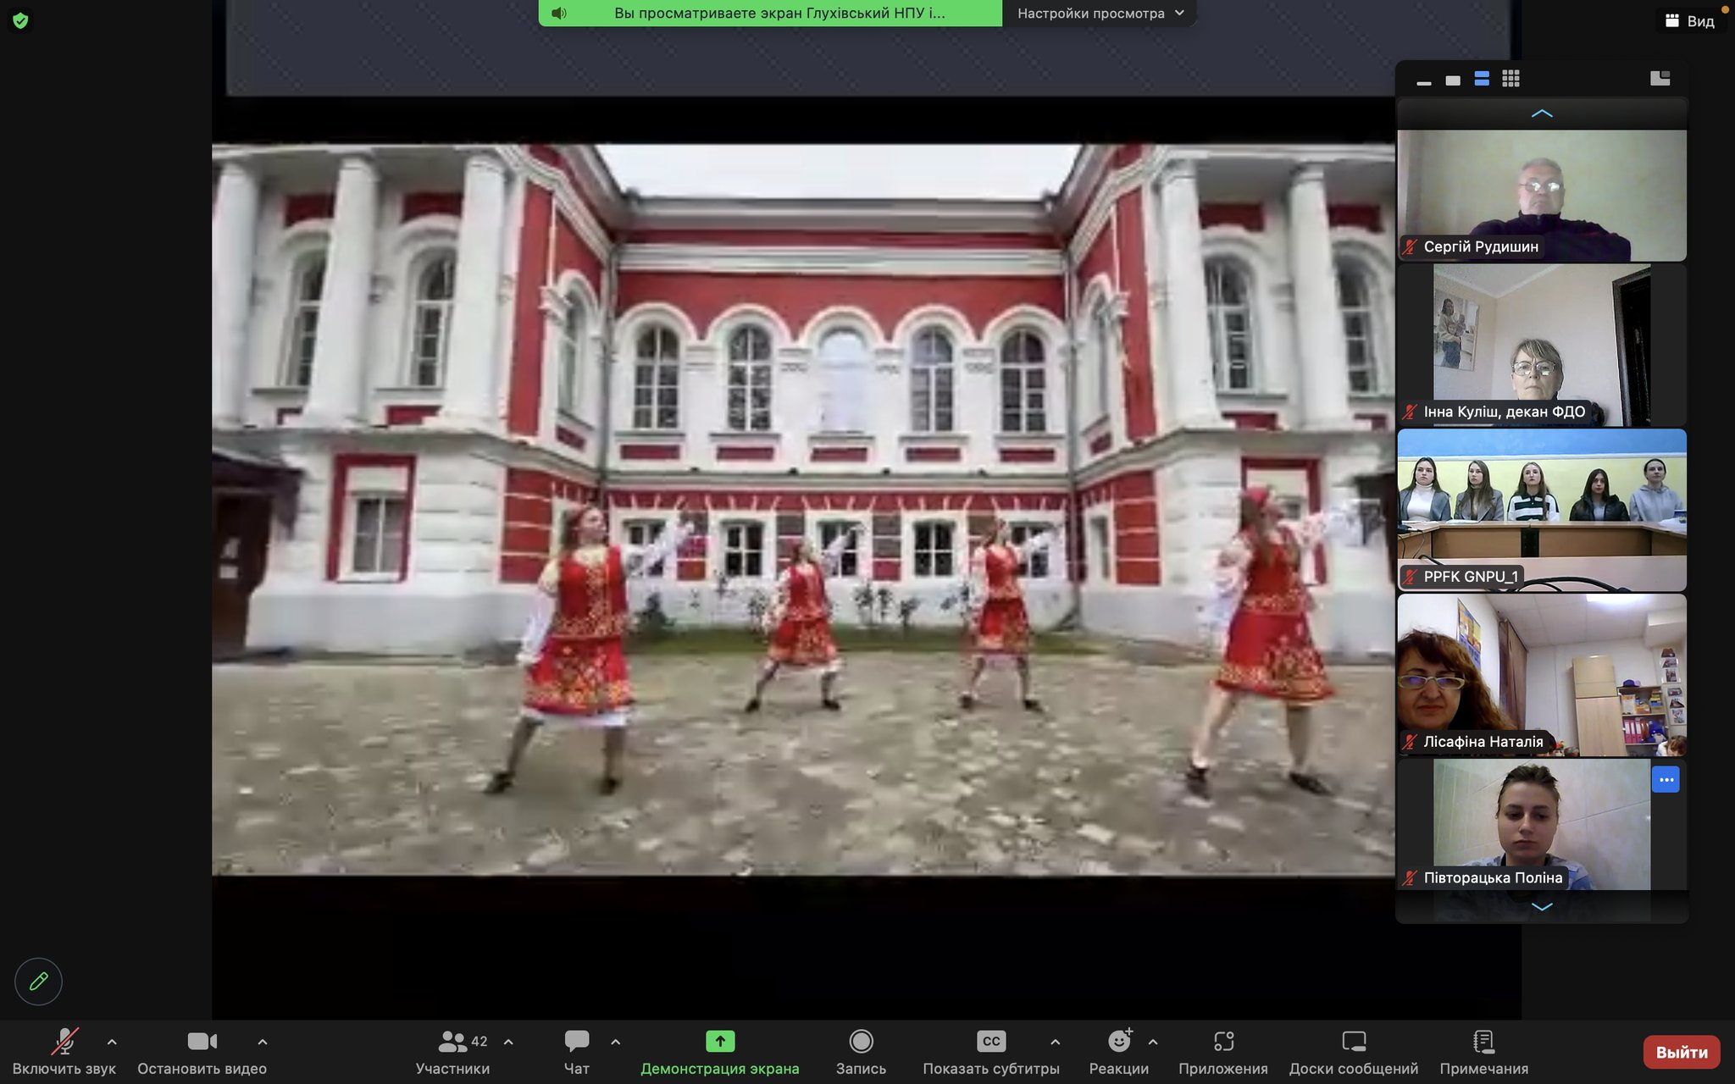Open Приложения apps panel
The width and height of the screenshot is (1735, 1084).
click(x=1223, y=1051)
